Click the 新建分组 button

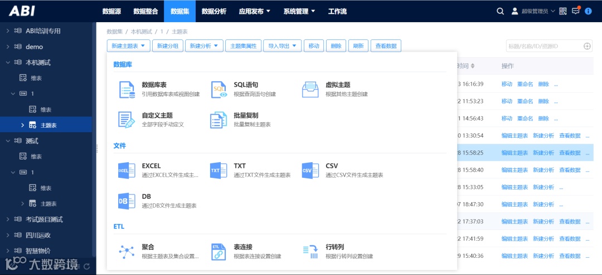[168, 46]
